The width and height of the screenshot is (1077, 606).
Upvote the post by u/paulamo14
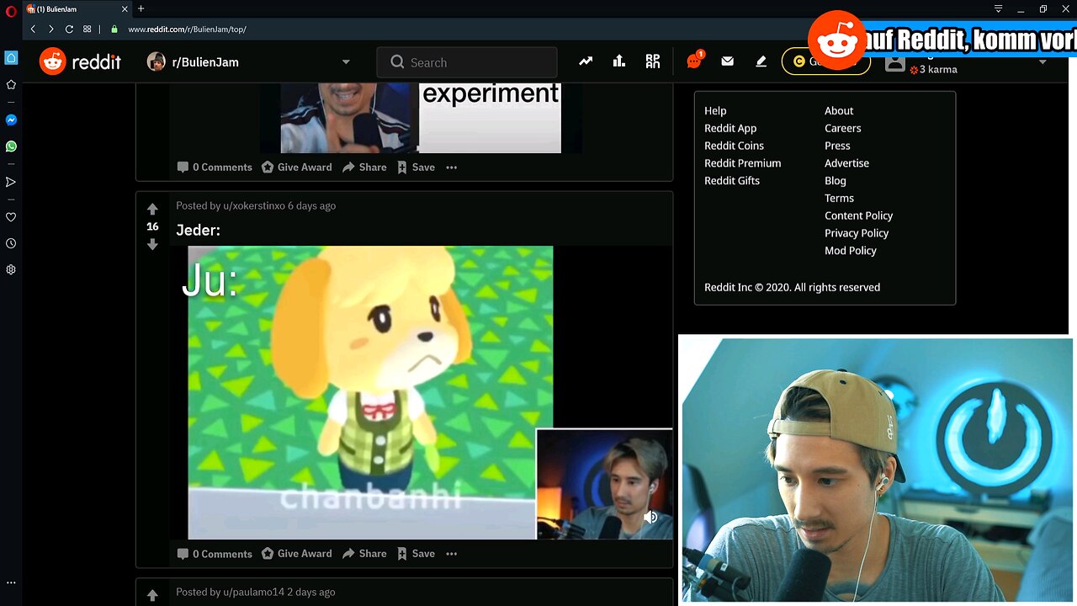152,595
